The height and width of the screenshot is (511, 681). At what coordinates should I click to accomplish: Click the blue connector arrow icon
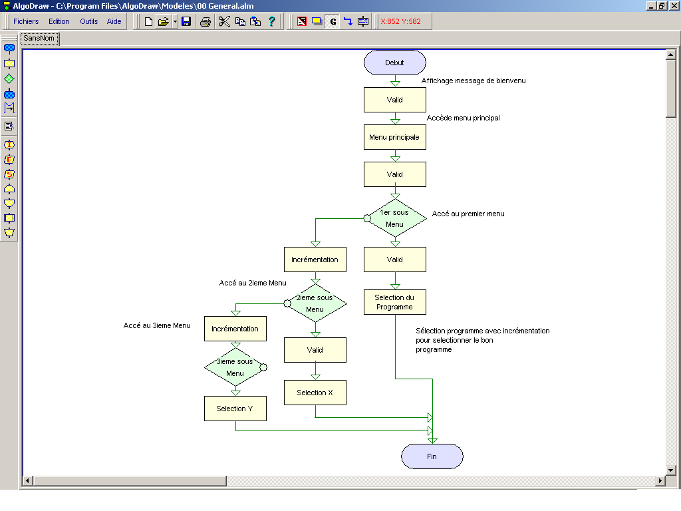point(348,21)
